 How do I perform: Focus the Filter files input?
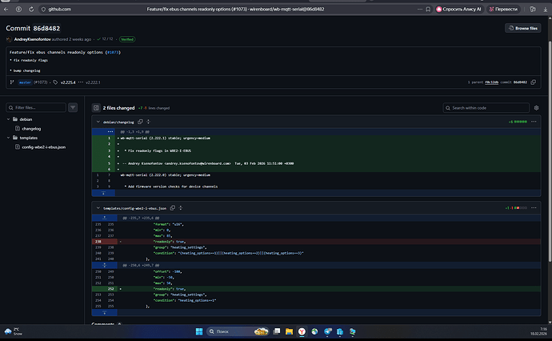pos(36,107)
